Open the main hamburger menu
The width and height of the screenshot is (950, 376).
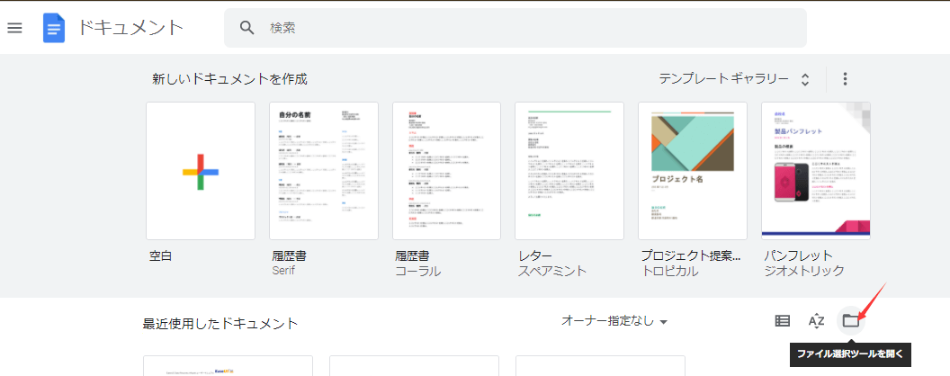(x=14, y=28)
